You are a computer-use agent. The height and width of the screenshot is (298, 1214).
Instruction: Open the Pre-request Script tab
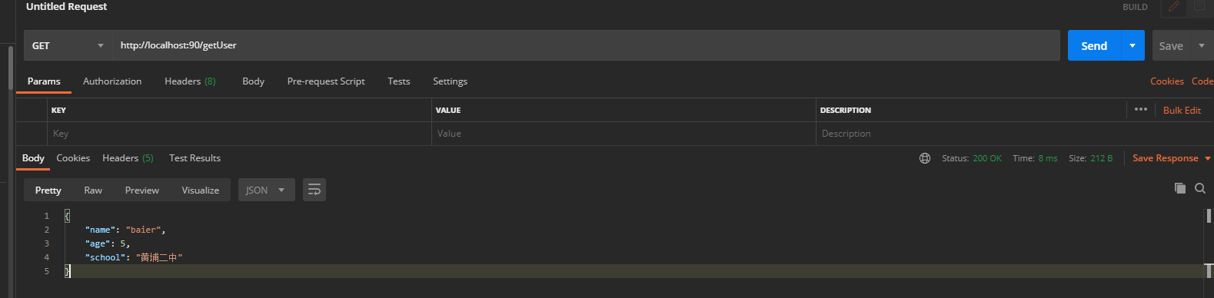pos(326,81)
